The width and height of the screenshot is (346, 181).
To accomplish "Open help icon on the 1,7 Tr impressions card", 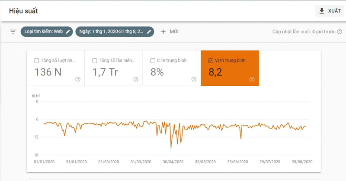I will pyautogui.click(x=136, y=79).
